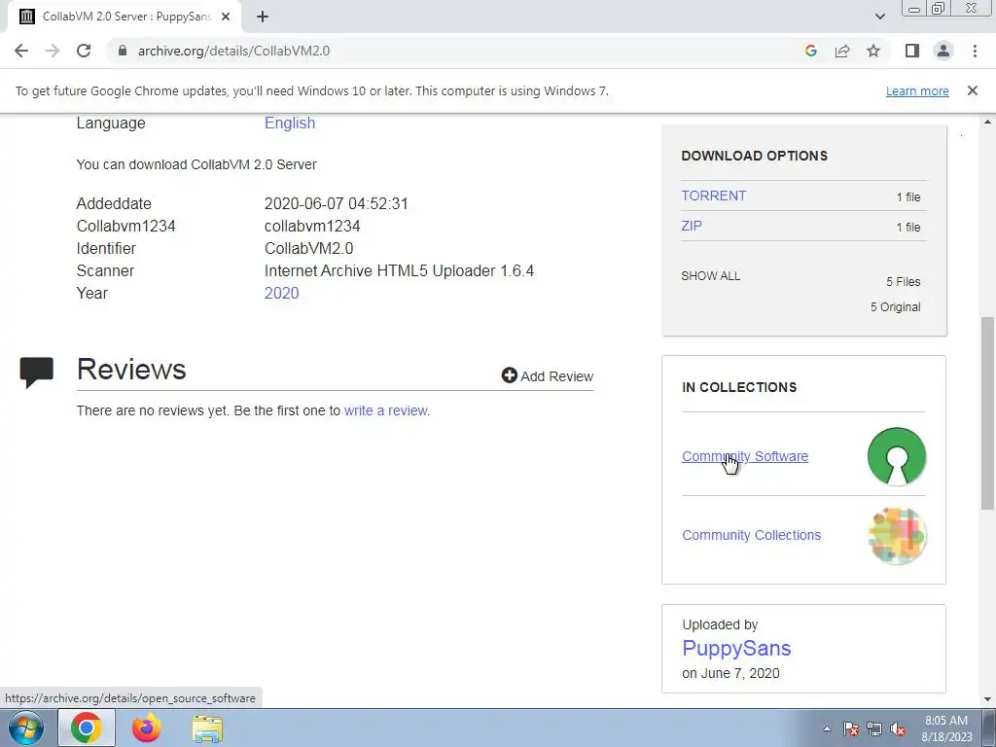This screenshot has height=747, width=996.
Task: Click the 'Internet Archive HTML5 Uploader 1.6.4' text
Action: pyautogui.click(x=399, y=270)
